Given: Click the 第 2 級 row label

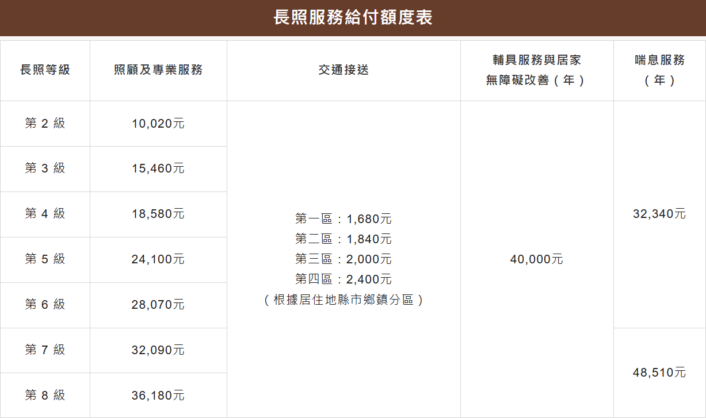Looking at the screenshot, I should 45,123.
